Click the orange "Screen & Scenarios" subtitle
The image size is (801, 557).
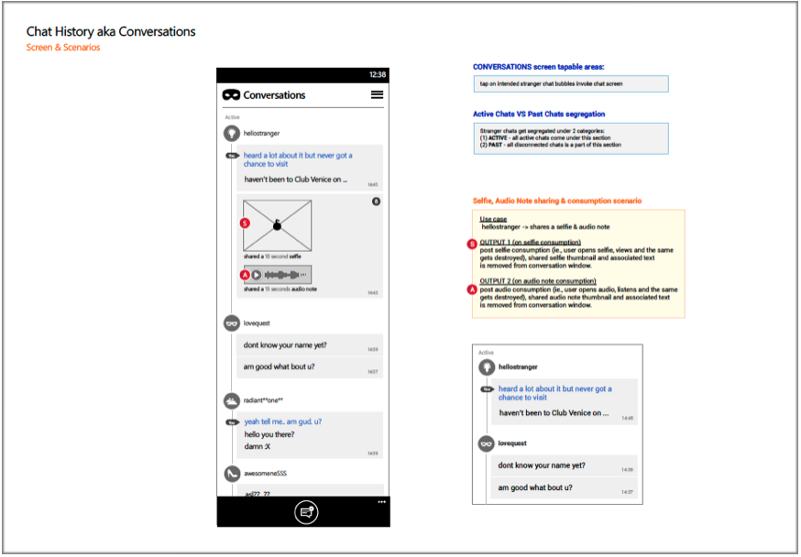[x=63, y=48]
